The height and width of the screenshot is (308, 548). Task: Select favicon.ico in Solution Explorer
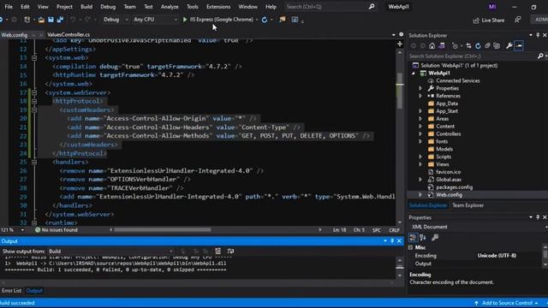448,172
